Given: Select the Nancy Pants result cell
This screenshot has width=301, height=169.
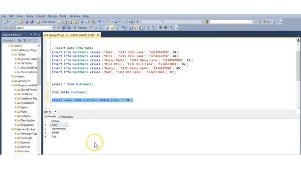Looking at the screenshot, I should coord(59,129).
